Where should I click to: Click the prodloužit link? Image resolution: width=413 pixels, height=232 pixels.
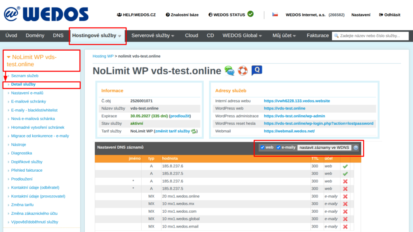tap(180, 116)
